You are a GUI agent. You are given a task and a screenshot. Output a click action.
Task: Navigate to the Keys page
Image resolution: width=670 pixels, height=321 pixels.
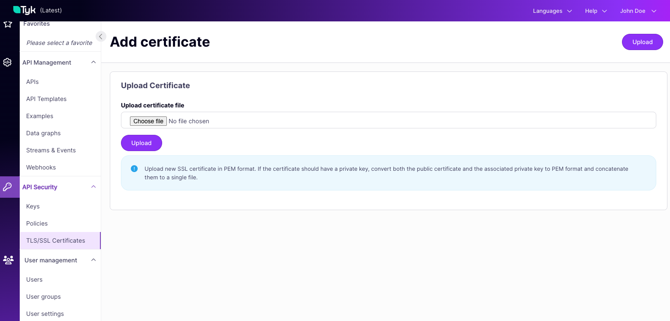pos(33,206)
